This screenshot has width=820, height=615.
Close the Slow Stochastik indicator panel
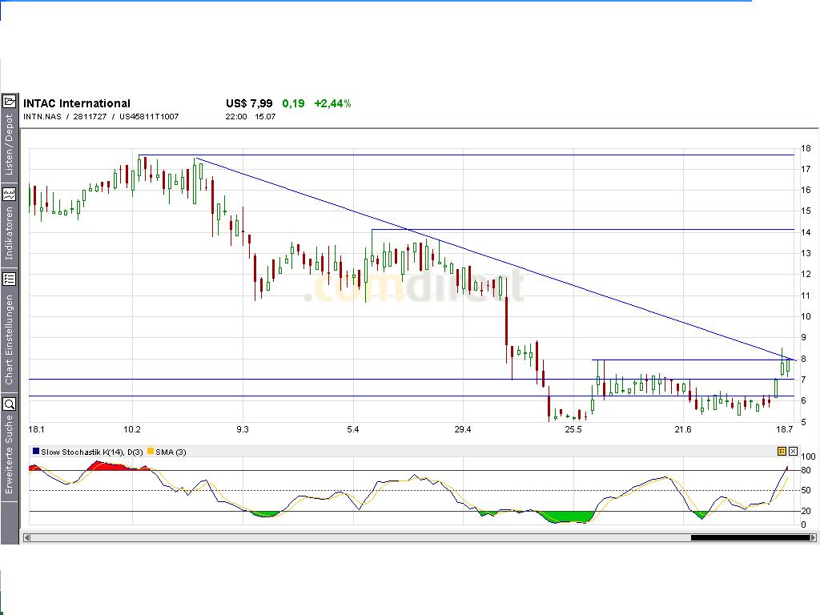[x=793, y=451]
